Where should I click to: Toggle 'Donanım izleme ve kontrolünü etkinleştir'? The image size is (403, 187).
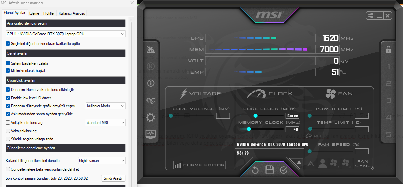pos(8,90)
